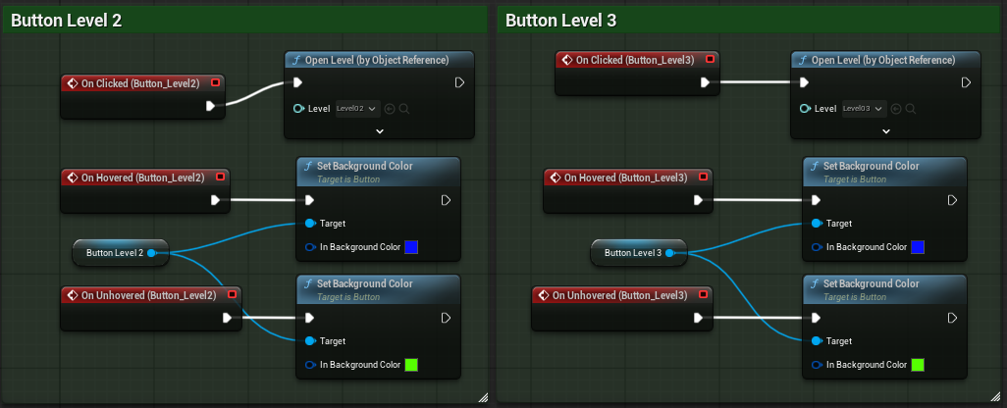This screenshot has width=1007, height=408.
Task: Click In Background Color pin beside green swatch, Level 3 group
Action: (817, 365)
